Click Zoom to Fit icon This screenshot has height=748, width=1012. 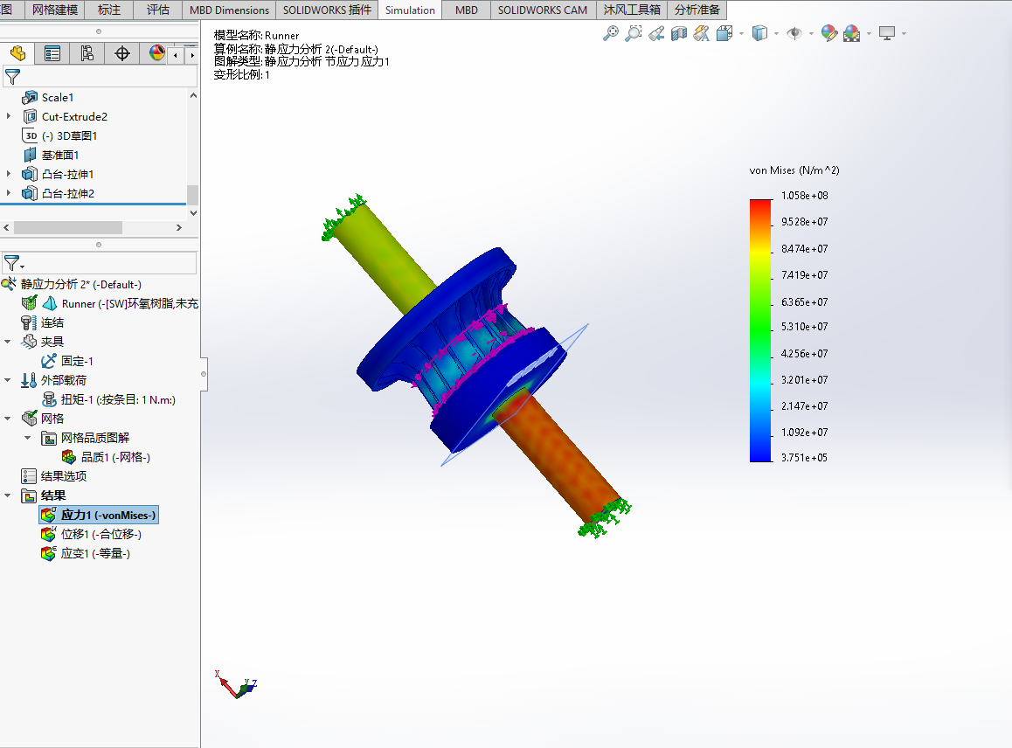pyautogui.click(x=610, y=33)
